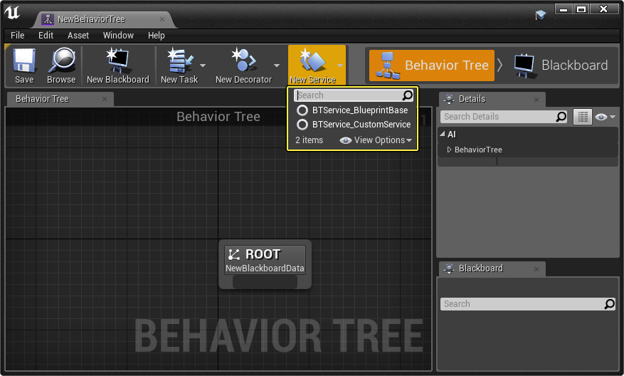Create a New Blackboard asset

pyautogui.click(x=117, y=61)
